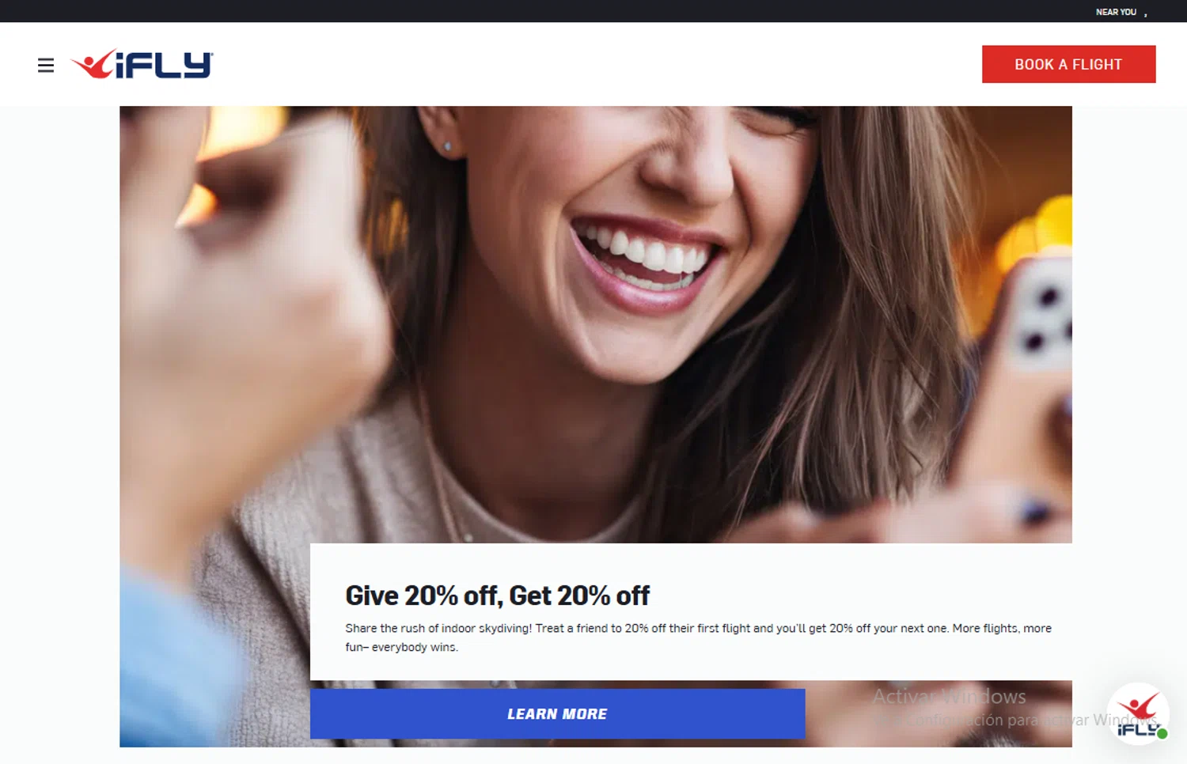Open the iFLY chat widget bubble
The width and height of the screenshot is (1187, 764).
coord(1138,714)
